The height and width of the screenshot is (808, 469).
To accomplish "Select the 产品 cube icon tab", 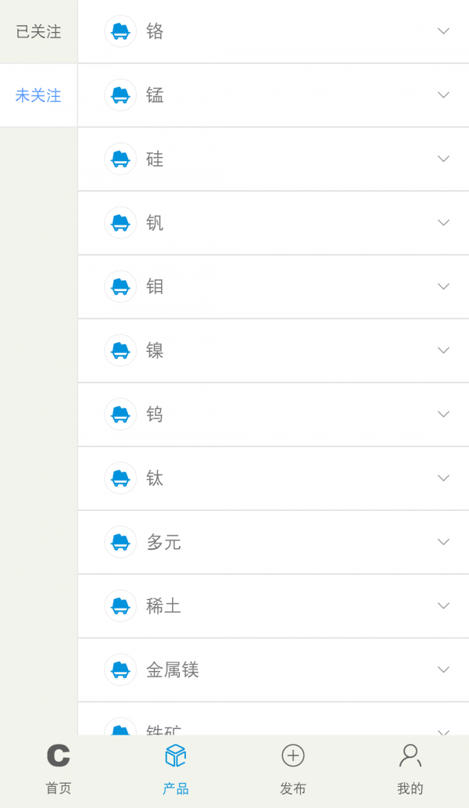I will coord(176,756).
